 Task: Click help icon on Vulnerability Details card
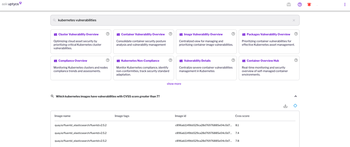pos(233,60)
